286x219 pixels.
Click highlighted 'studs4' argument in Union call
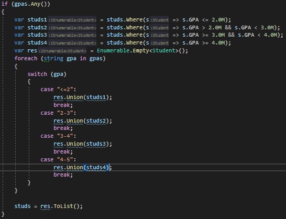[x=96, y=167]
